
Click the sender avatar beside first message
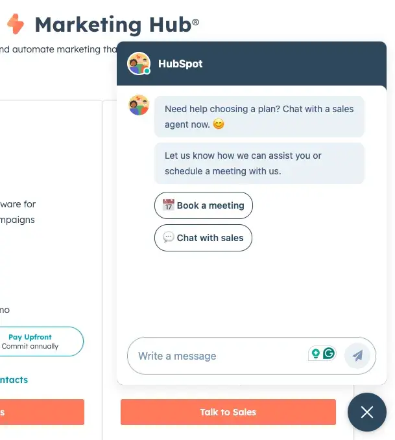(x=139, y=105)
